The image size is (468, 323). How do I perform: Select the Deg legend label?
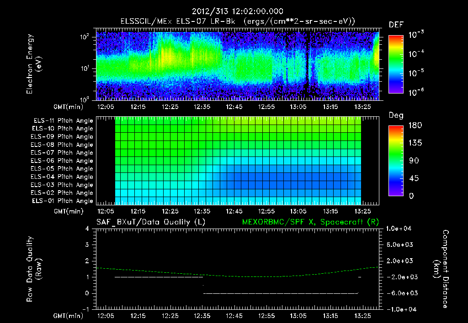tap(396, 115)
